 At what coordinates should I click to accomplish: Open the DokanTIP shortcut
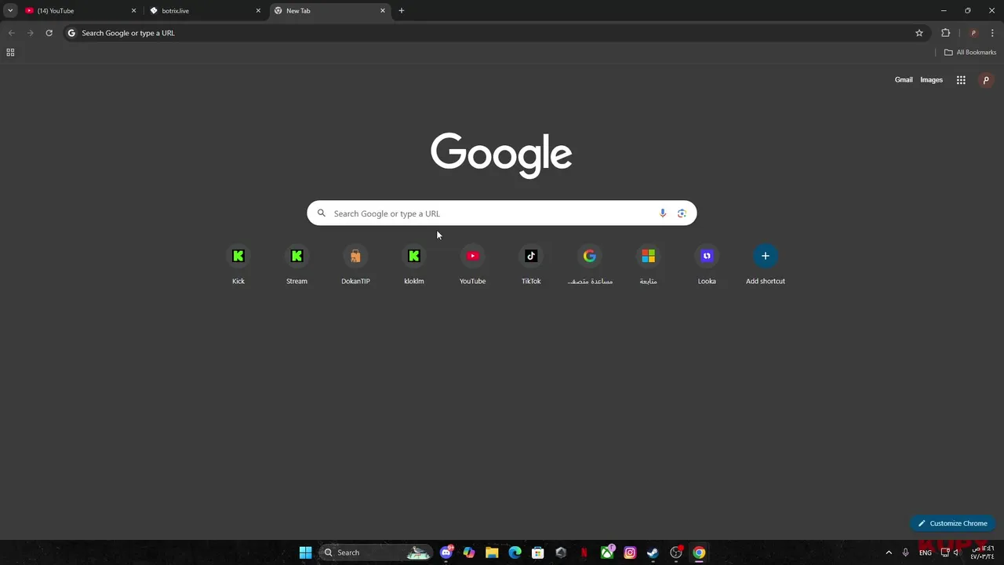click(x=355, y=265)
